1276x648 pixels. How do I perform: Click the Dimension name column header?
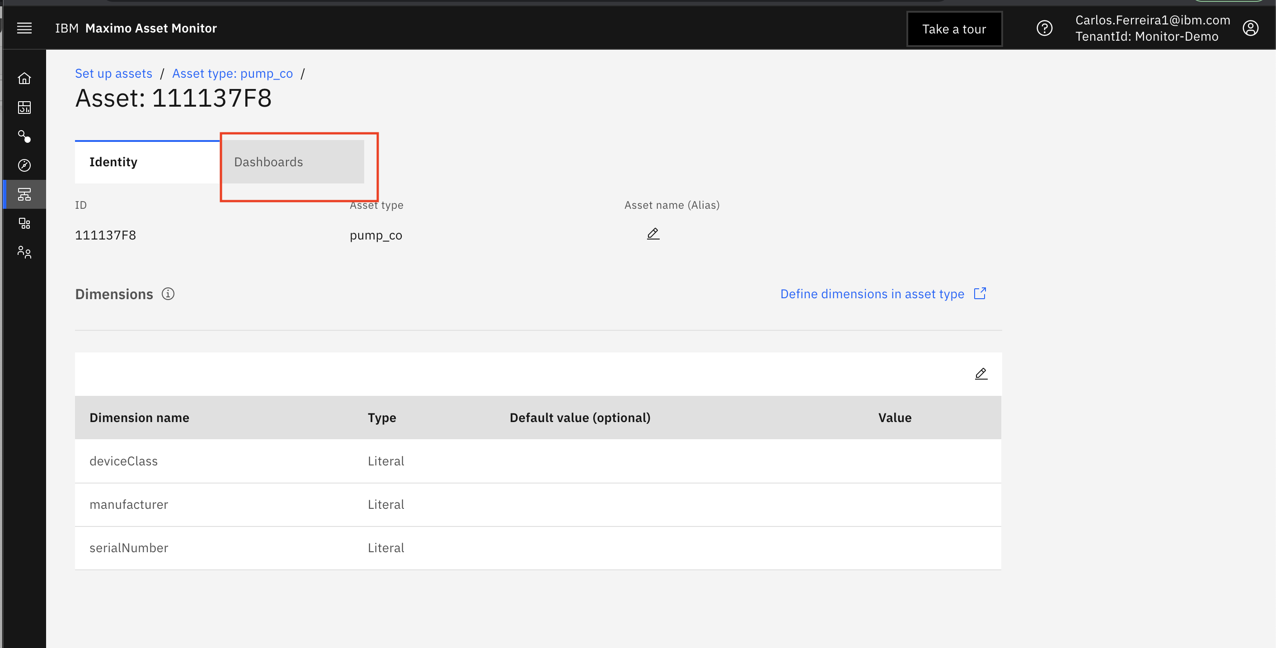tap(139, 418)
